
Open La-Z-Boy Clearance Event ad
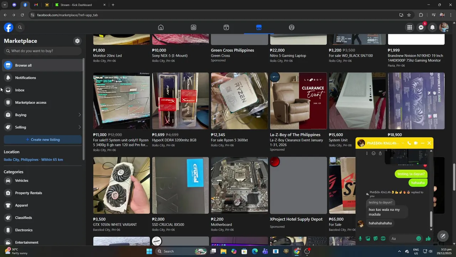298,101
